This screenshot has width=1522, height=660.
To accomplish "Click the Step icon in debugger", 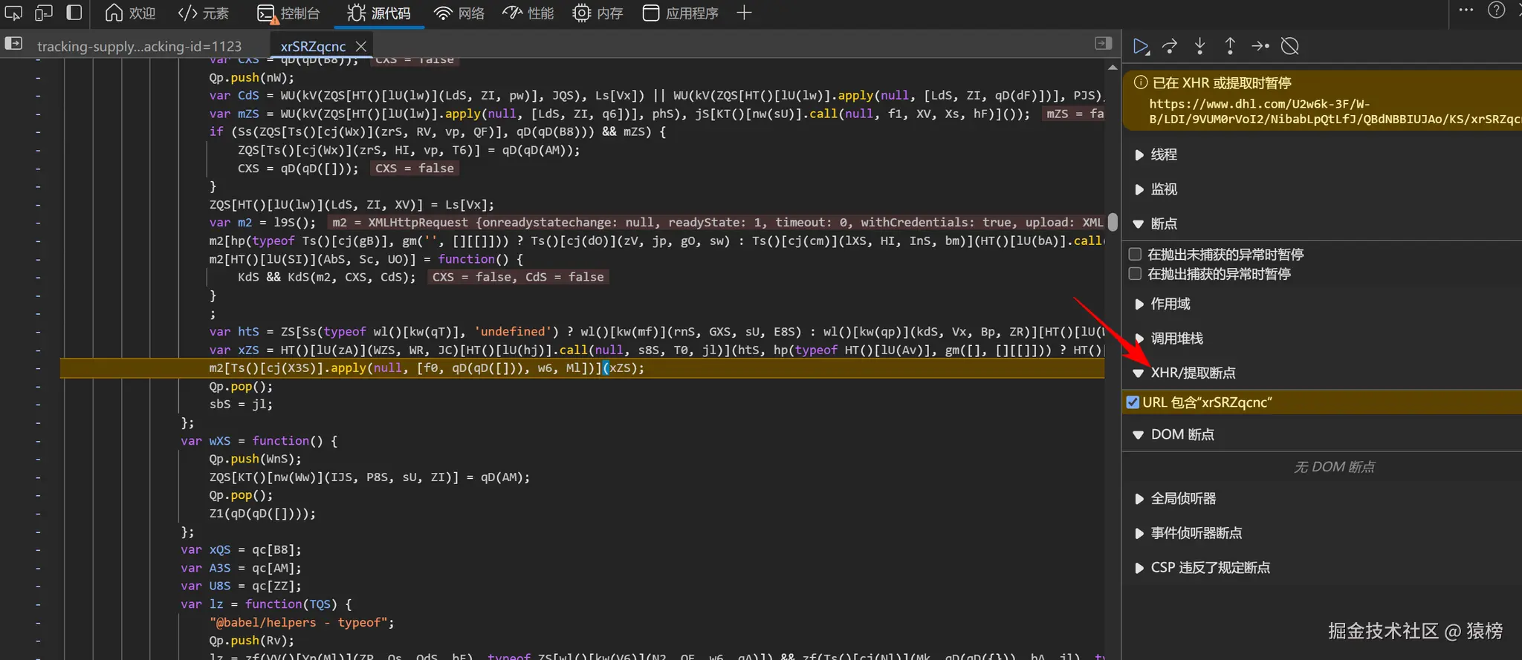I will (x=1260, y=46).
